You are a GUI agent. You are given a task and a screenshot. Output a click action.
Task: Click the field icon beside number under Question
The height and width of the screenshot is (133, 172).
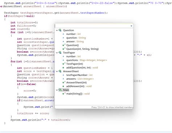tap(63, 34)
